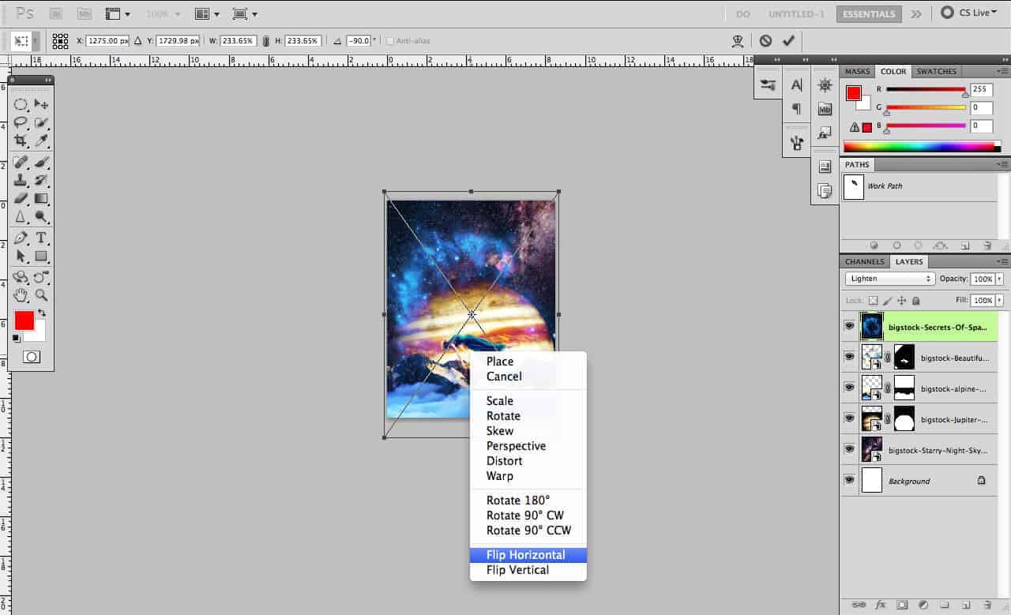The image size is (1011, 615).
Task: Open the Color panel options menu
Action: click(1002, 71)
